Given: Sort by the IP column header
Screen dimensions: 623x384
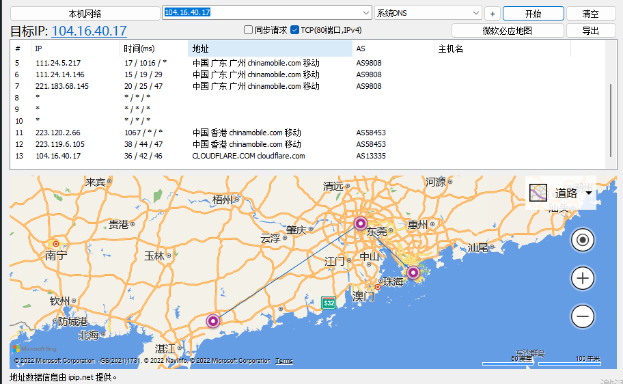Looking at the screenshot, I should 74,49.
